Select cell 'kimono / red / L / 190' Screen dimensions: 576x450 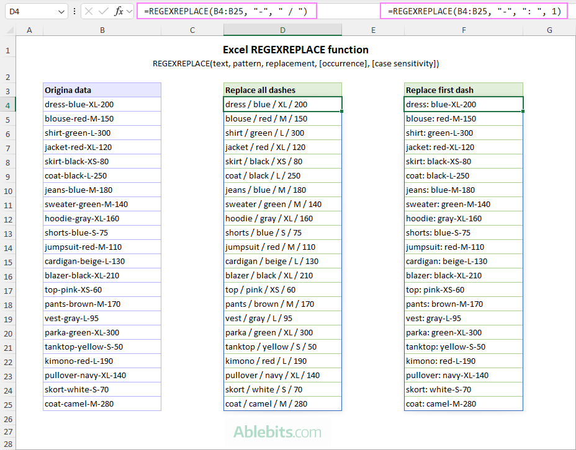282,361
